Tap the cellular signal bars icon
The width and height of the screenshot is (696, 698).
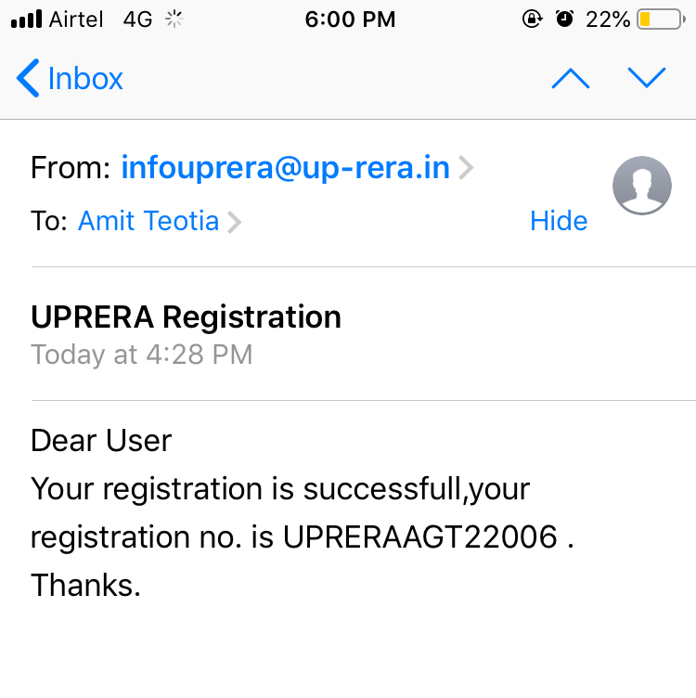pos(27,19)
